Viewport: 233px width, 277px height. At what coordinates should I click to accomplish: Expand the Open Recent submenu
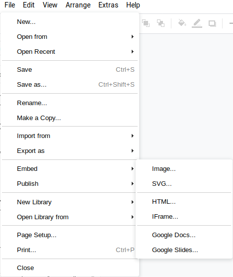pos(70,52)
